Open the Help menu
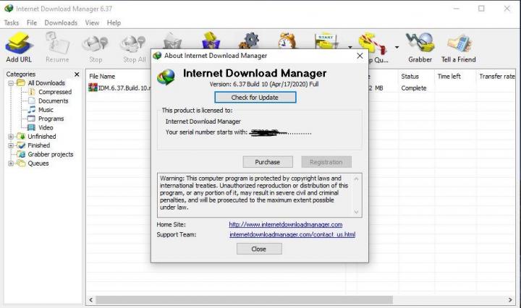 (x=114, y=23)
